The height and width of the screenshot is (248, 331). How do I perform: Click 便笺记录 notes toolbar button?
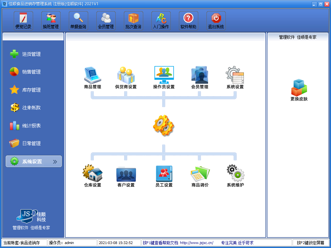pyautogui.click(x=23, y=21)
